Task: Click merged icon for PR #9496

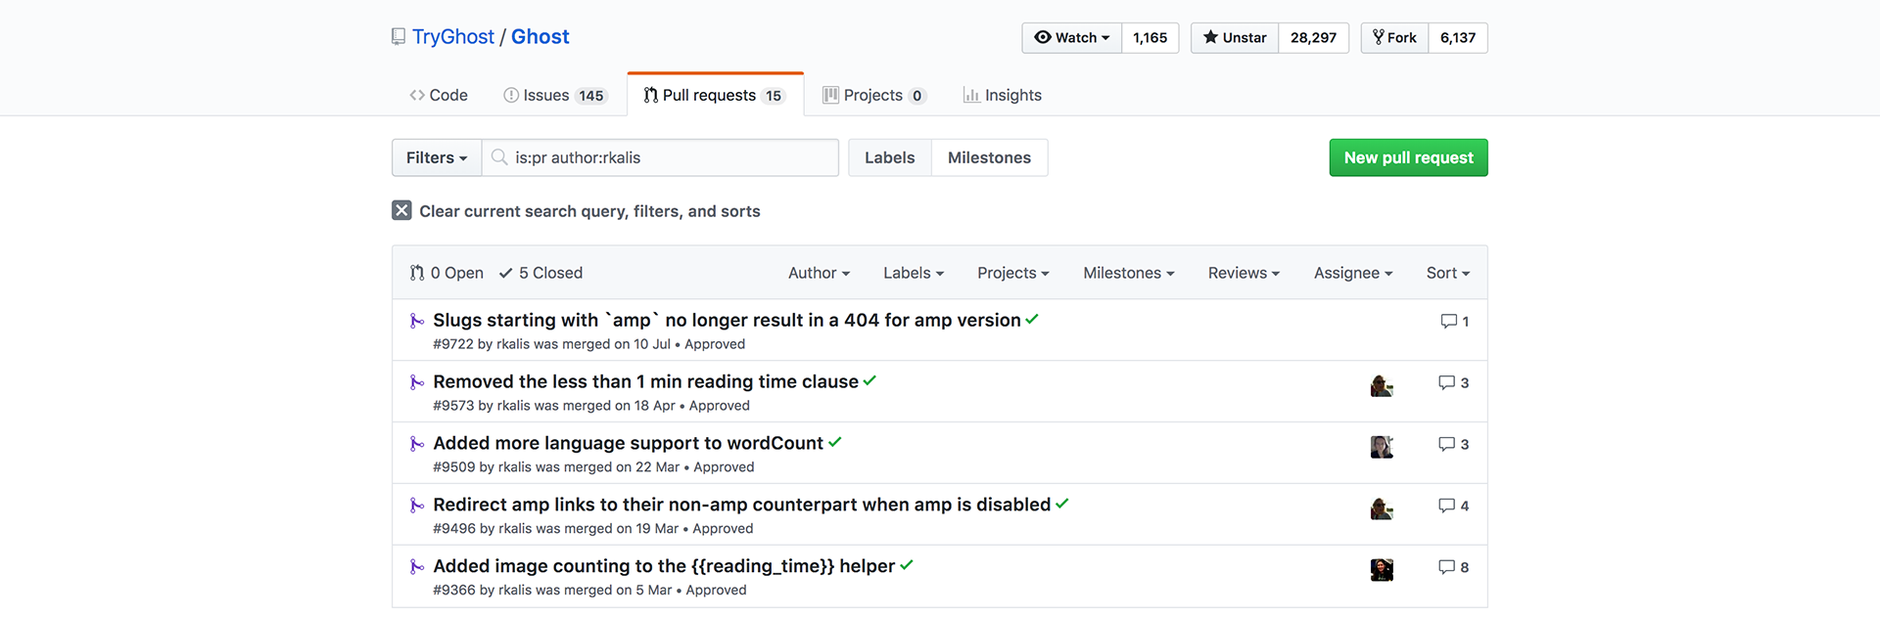Action: [x=416, y=506]
